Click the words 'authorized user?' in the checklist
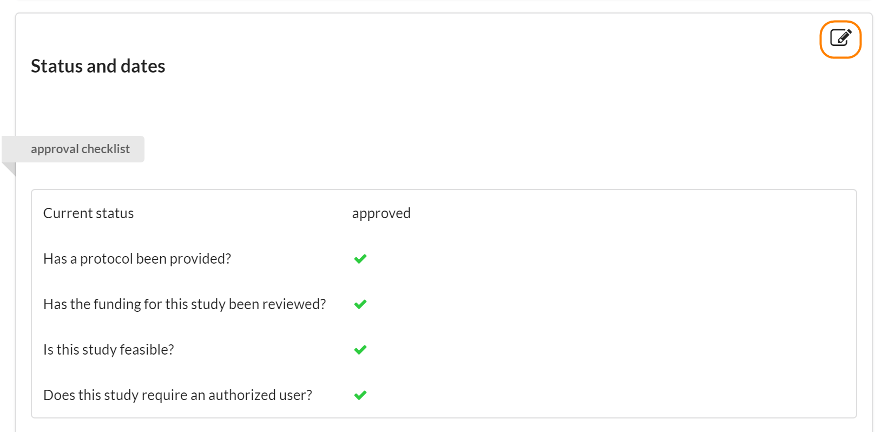 [260, 395]
